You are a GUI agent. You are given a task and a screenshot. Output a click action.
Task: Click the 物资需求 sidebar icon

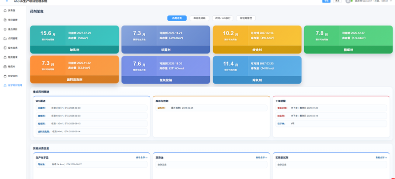[x=5, y=57]
